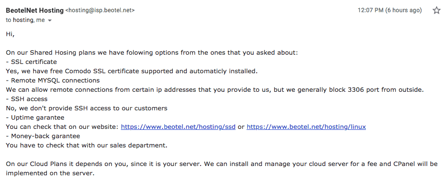Click 'No, we don't provide SSH access' sentence
This screenshot has width=442, height=187.
tap(86, 108)
